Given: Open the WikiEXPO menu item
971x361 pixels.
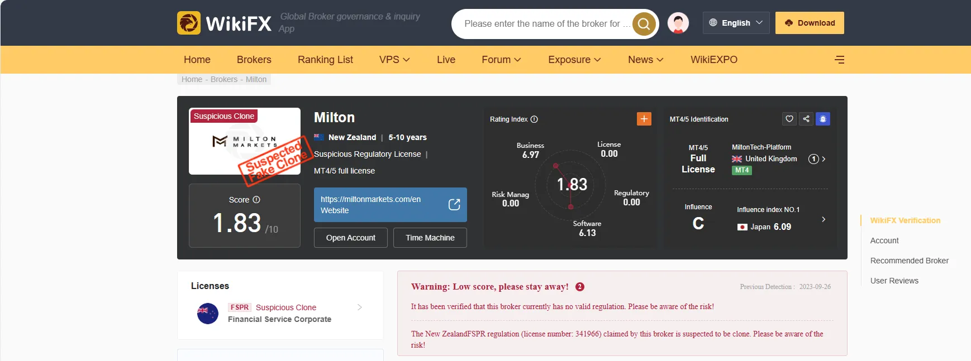Looking at the screenshot, I should [x=714, y=60].
